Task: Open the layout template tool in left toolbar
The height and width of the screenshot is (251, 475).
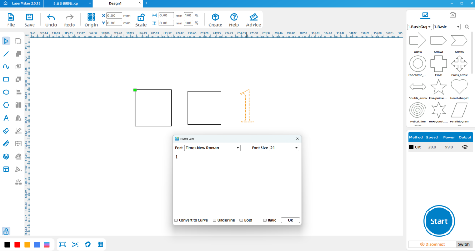Action: point(6,169)
